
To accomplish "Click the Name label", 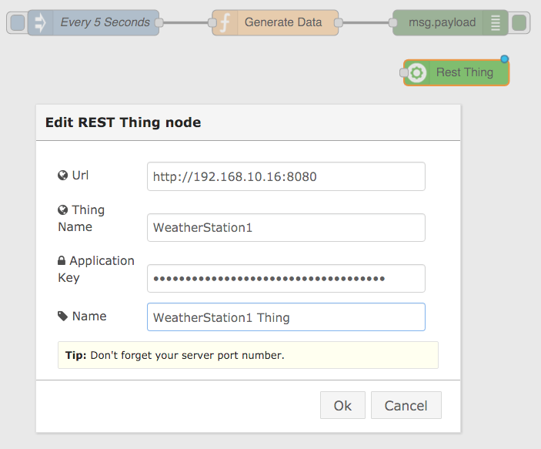I will [x=89, y=316].
